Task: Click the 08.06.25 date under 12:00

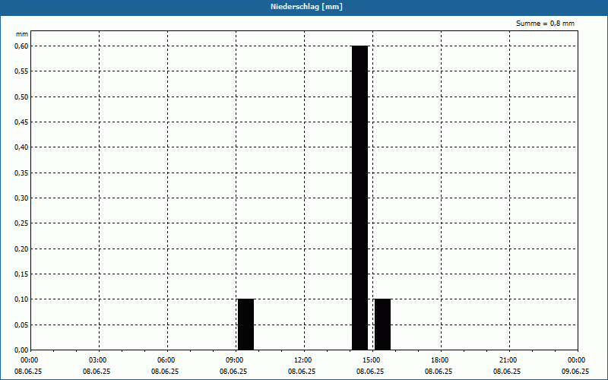Action: tap(302, 372)
